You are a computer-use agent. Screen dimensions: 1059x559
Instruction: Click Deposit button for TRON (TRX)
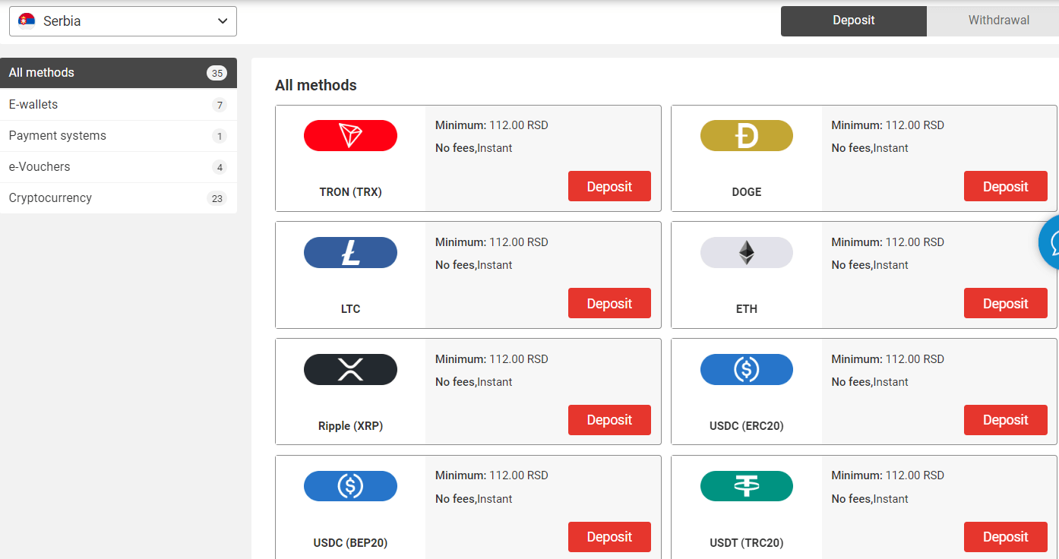(x=609, y=186)
